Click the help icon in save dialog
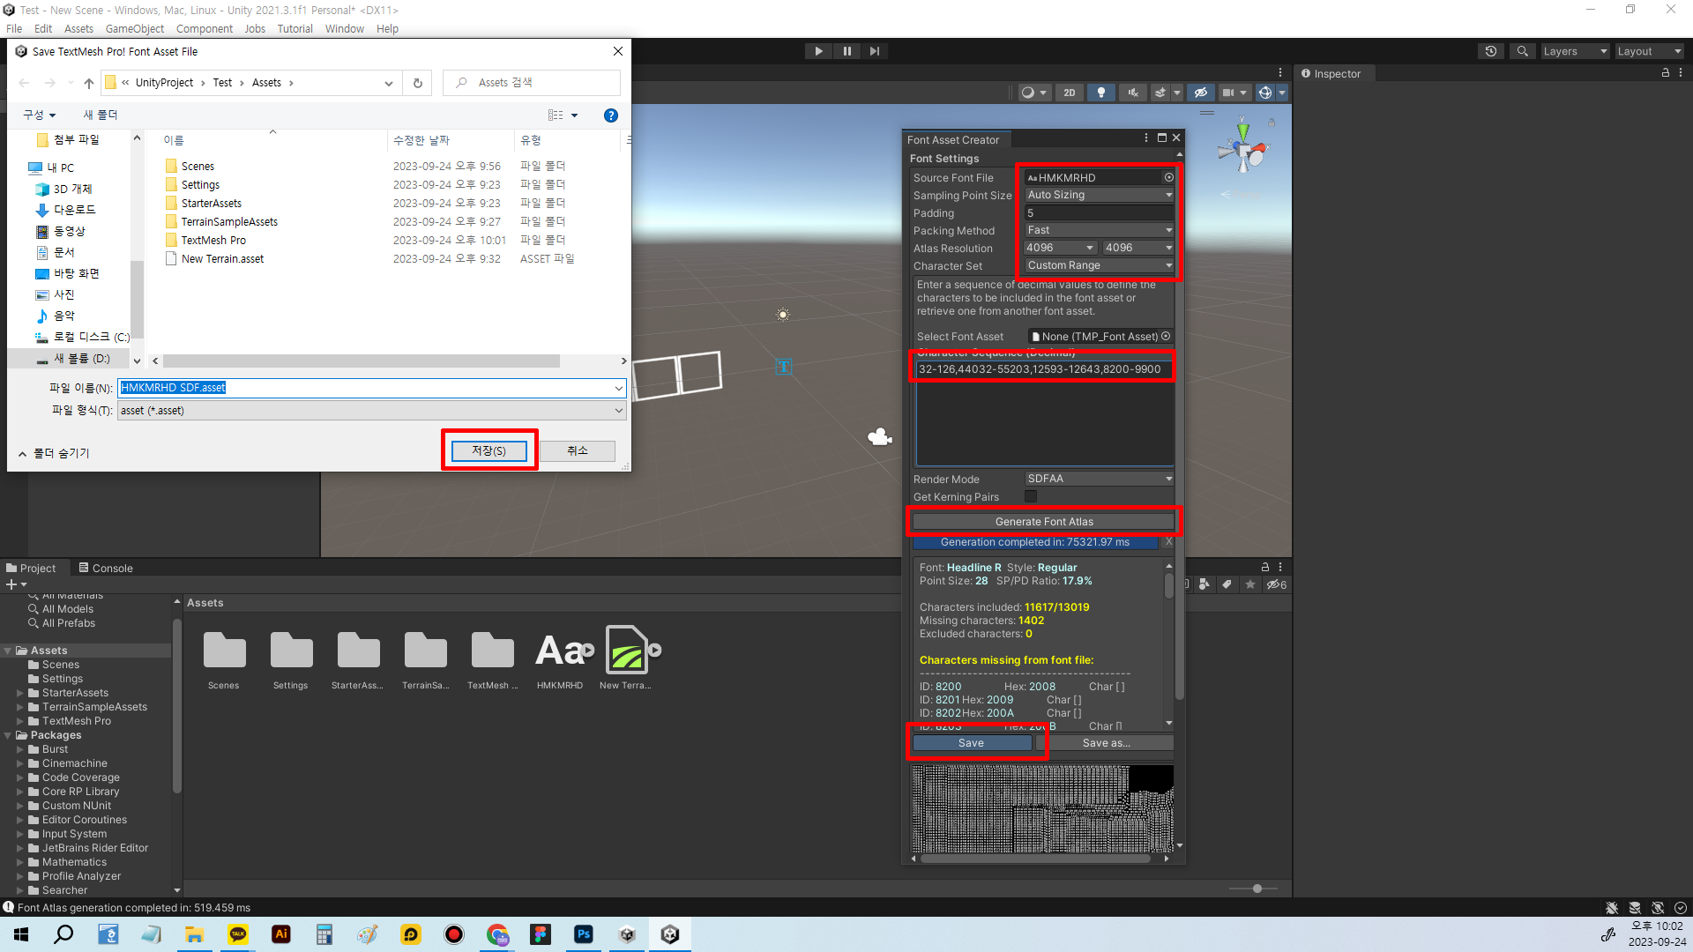This screenshot has height=952, width=1693. (610, 115)
